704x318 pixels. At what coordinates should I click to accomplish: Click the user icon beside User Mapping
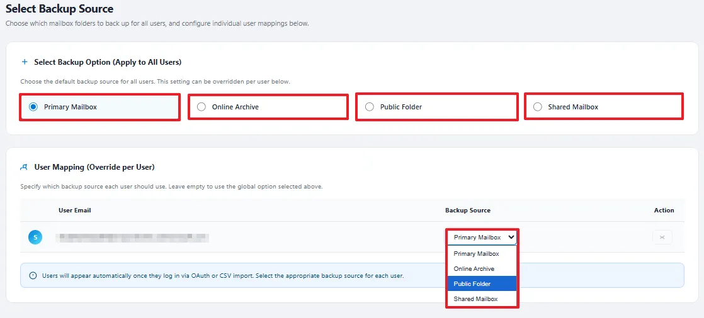25,167
